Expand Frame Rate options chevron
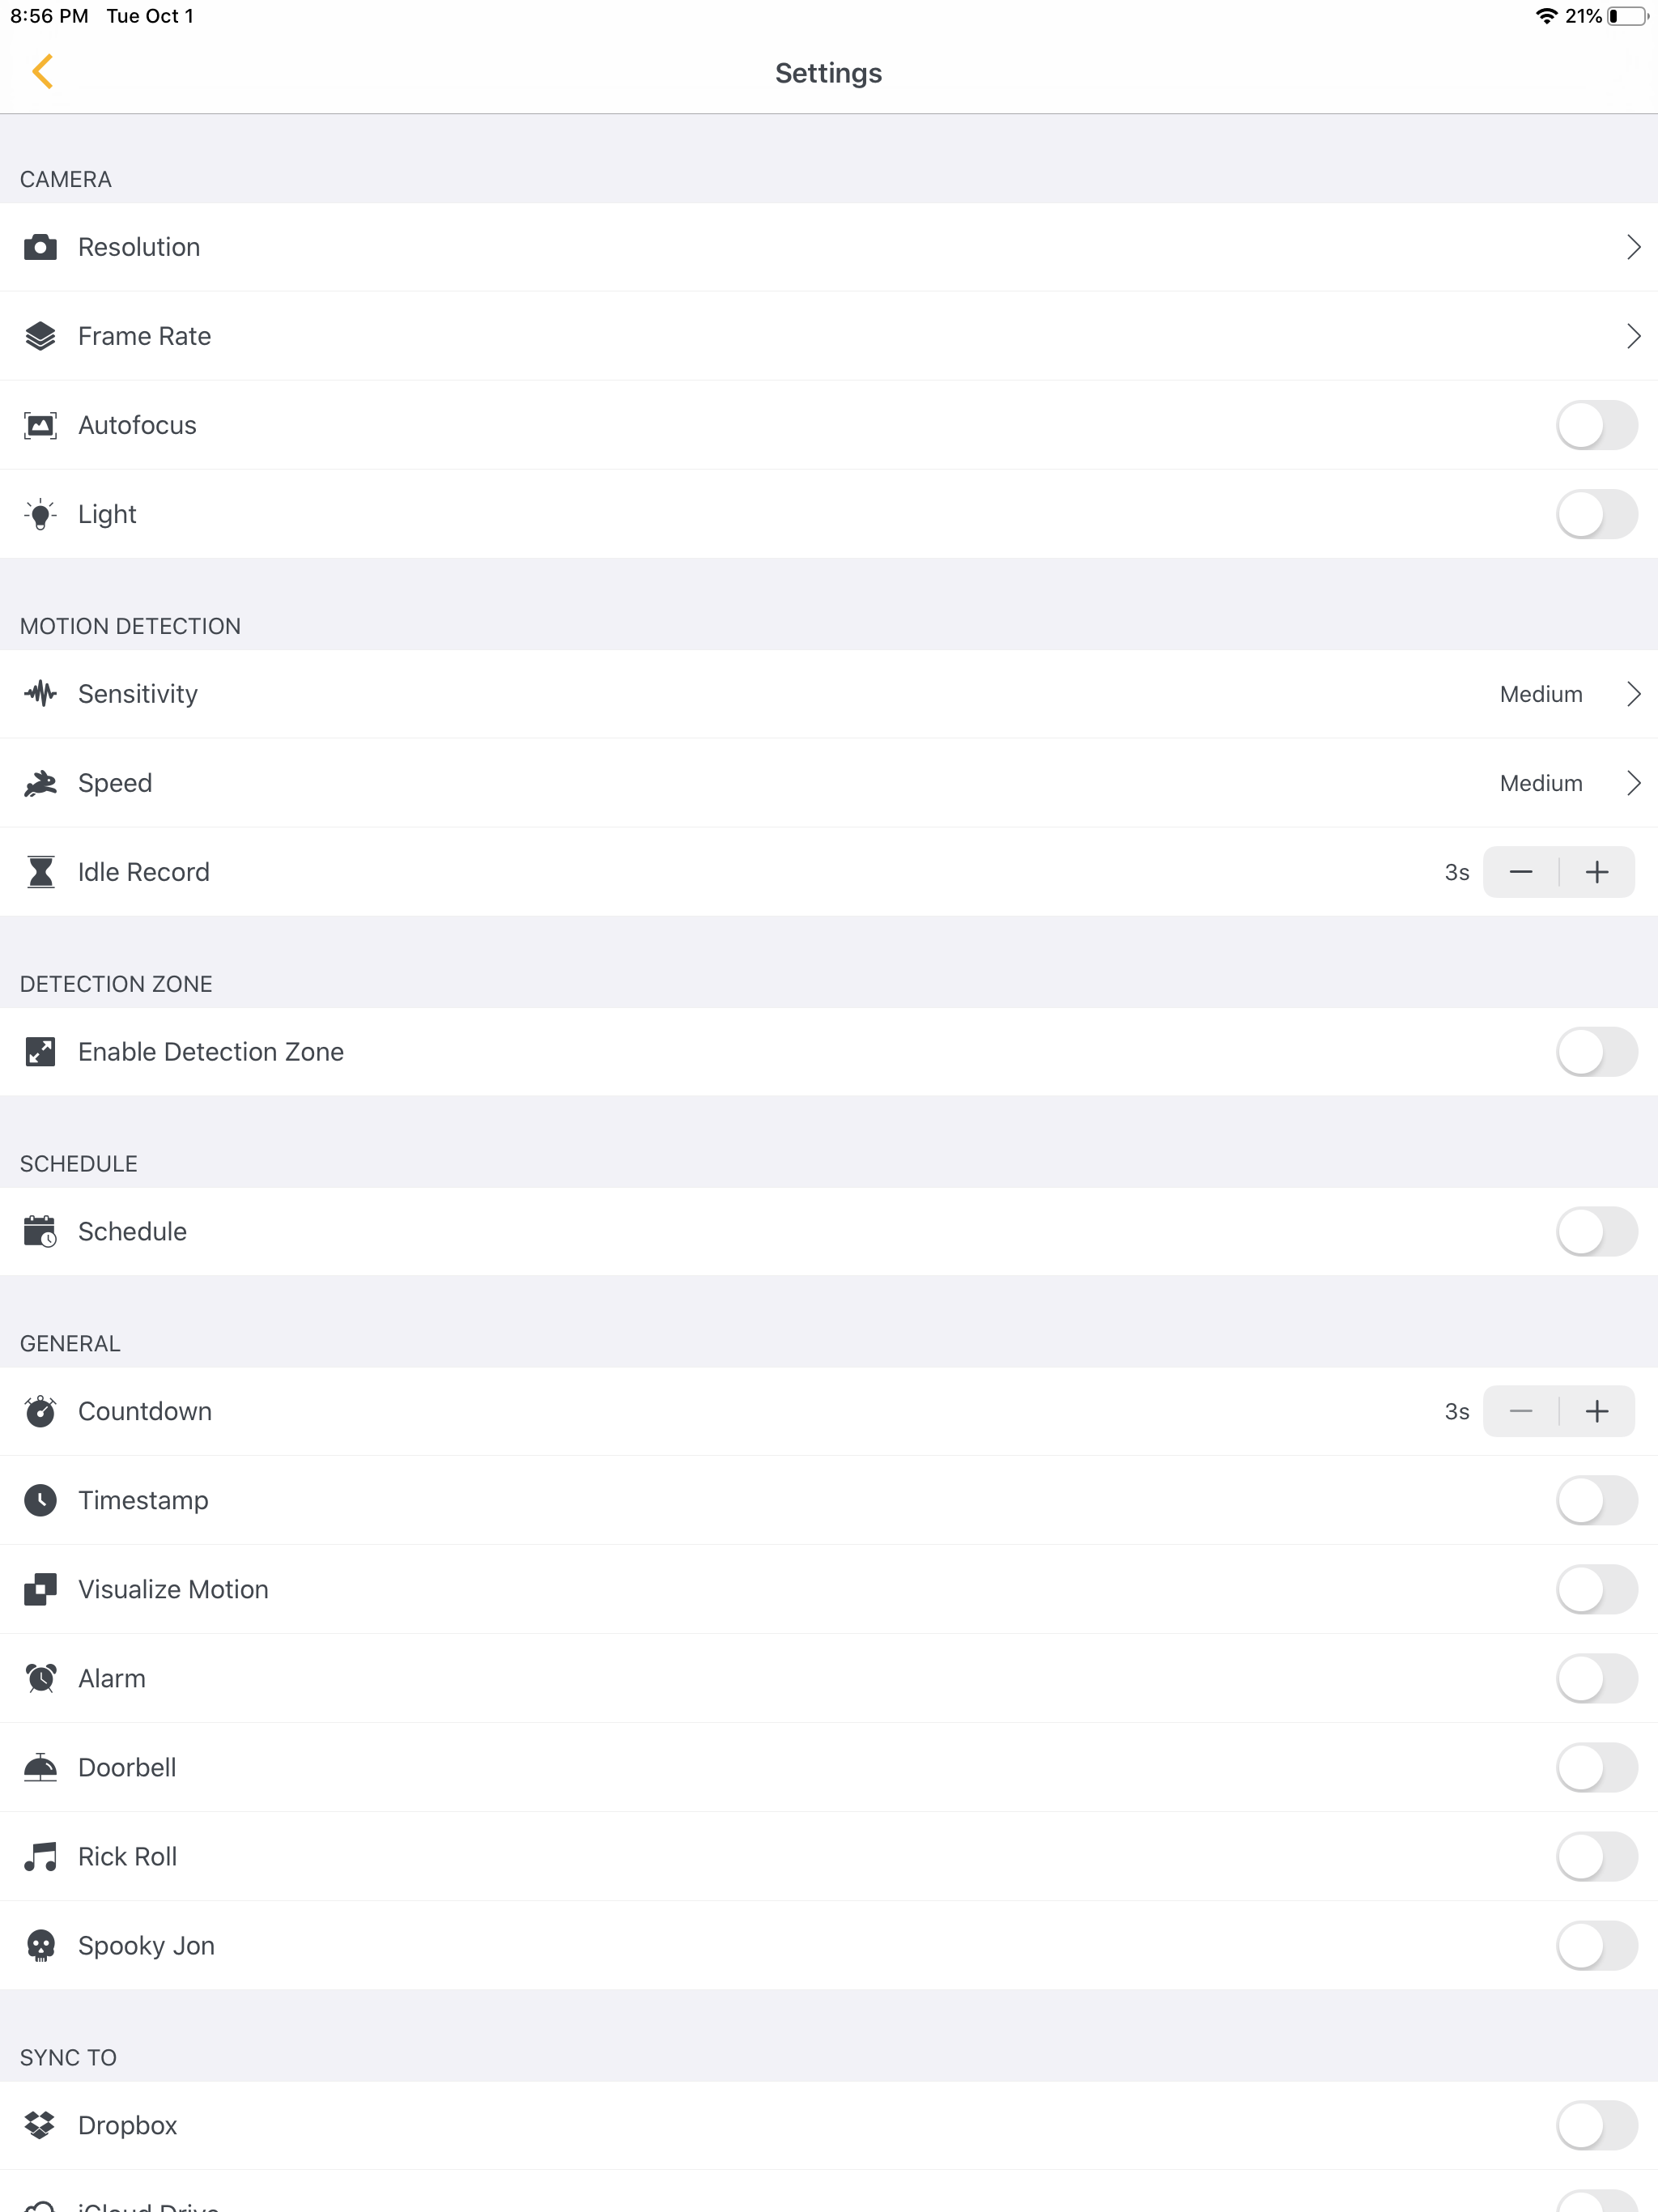 tap(1633, 336)
